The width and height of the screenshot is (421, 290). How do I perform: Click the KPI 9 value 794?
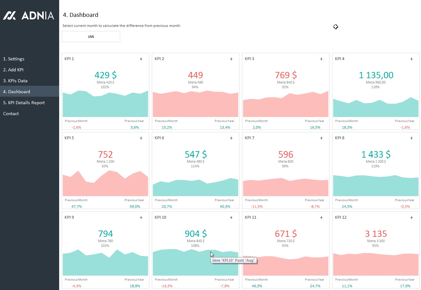(x=105, y=234)
